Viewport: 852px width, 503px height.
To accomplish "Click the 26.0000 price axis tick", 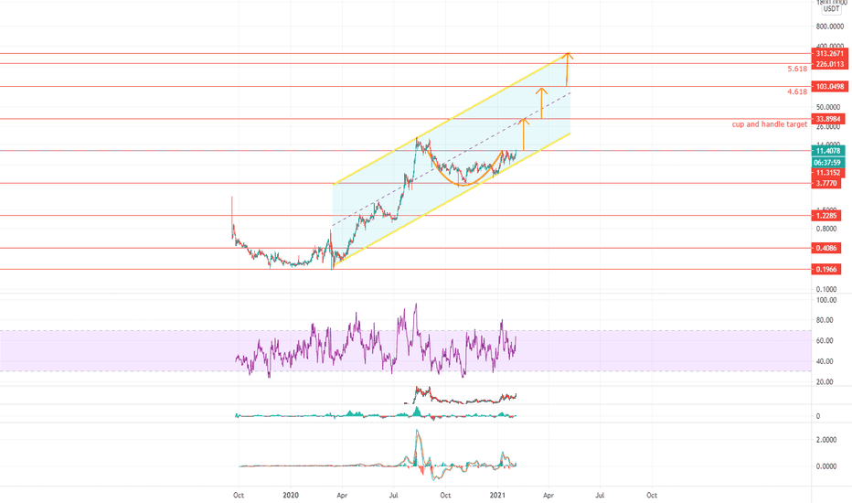I will (x=827, y=127).
